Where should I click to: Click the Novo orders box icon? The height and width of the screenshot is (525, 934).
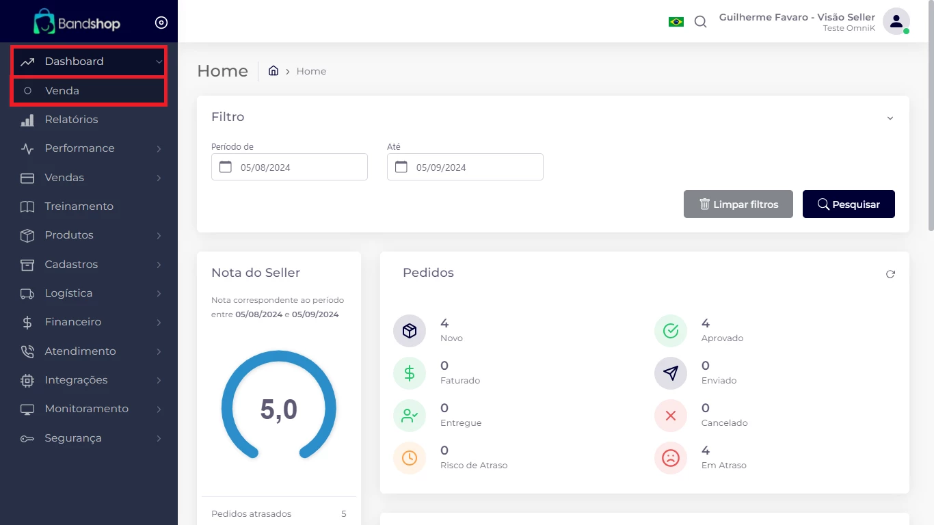pos(410,331)
